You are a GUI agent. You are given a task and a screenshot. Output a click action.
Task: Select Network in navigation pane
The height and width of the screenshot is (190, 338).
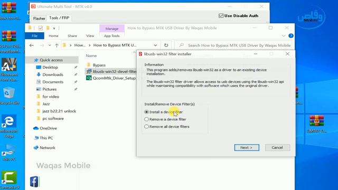click(x=48, y=148)
